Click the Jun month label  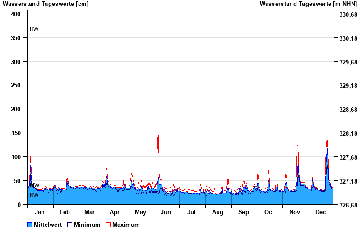pyautogui.click(x=166, y=212)
